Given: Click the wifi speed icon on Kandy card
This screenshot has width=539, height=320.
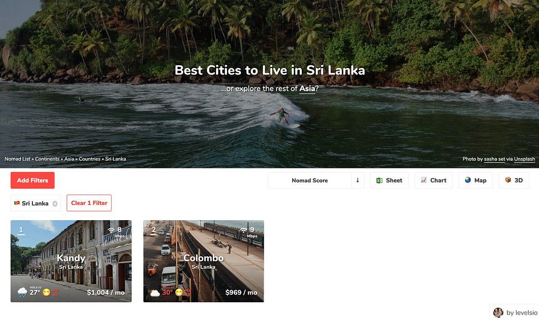Looking at the screenshot, I should coord(111,230).
